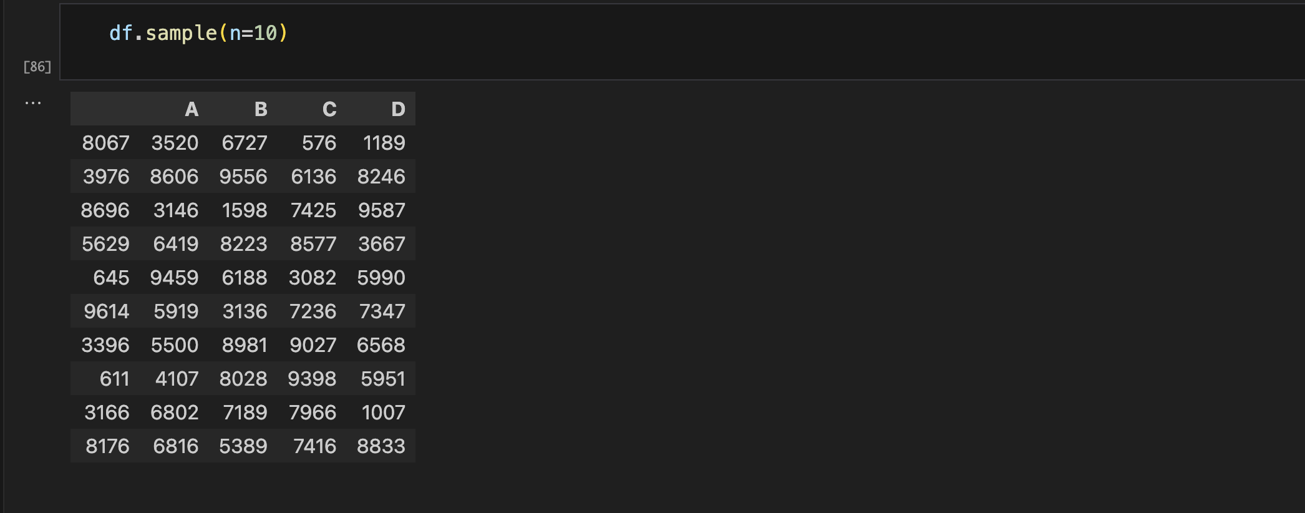Click column header C
Image resolution: width=1305 pixels, height=513 pixels.
point(329,109)
